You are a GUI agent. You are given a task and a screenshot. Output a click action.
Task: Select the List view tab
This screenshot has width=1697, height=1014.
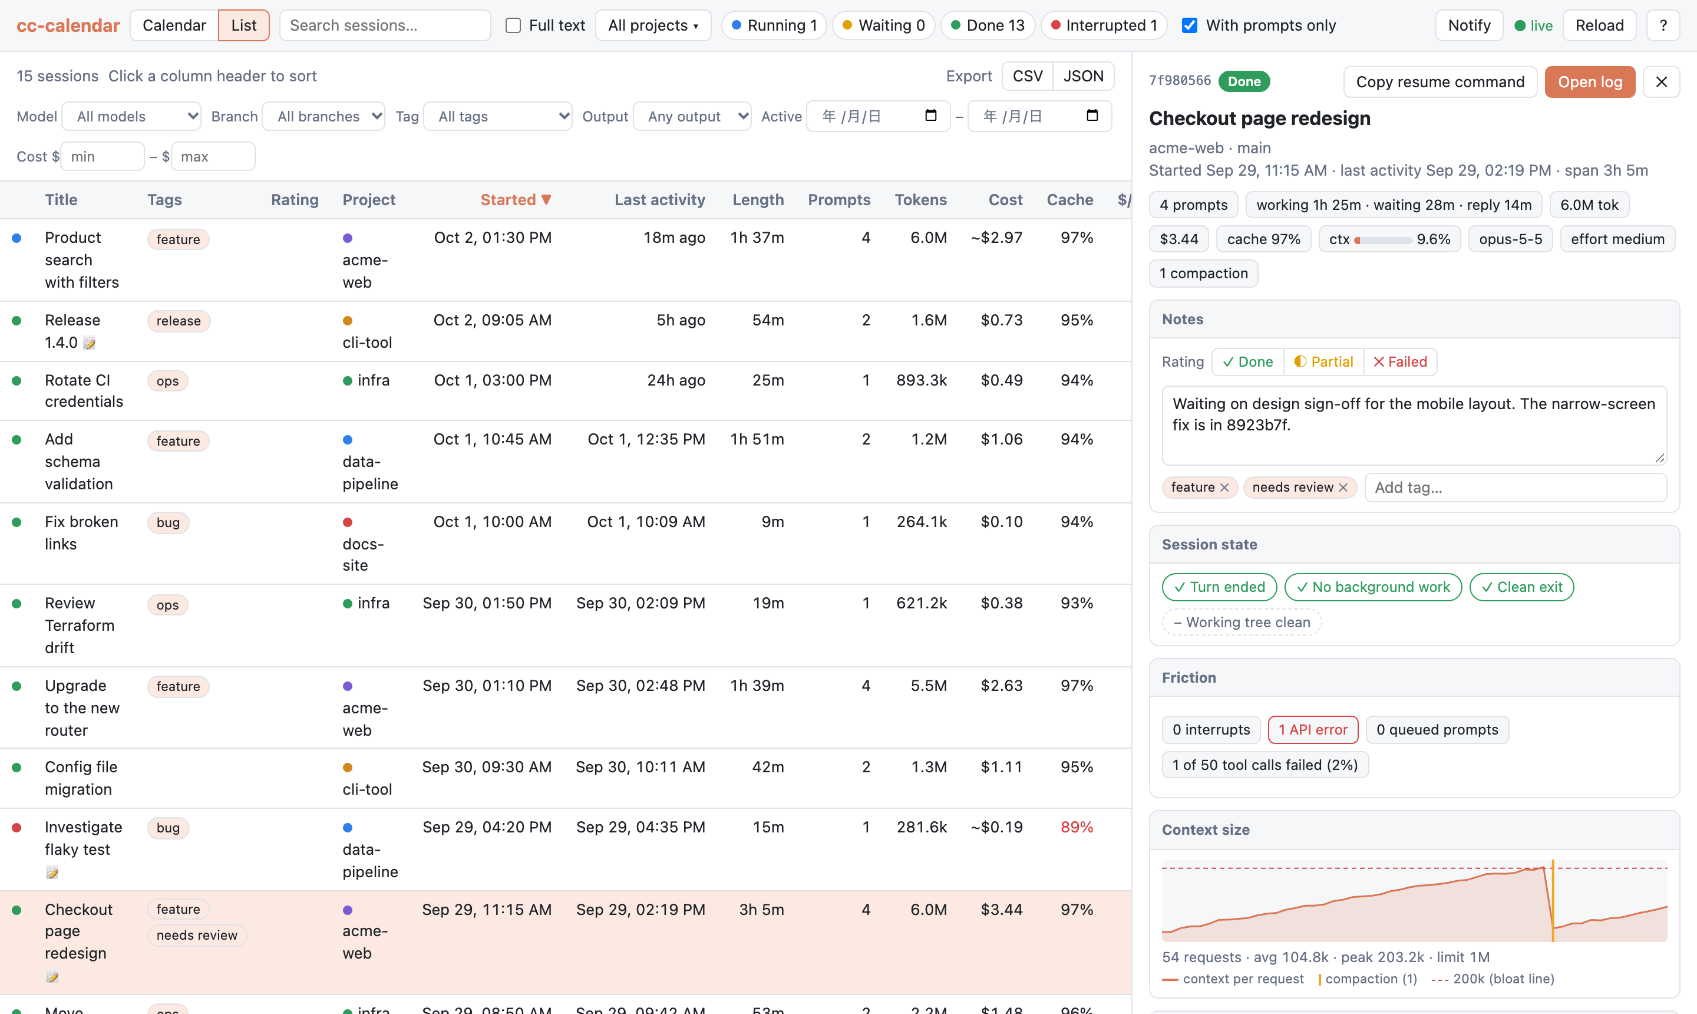pos(244,25)
